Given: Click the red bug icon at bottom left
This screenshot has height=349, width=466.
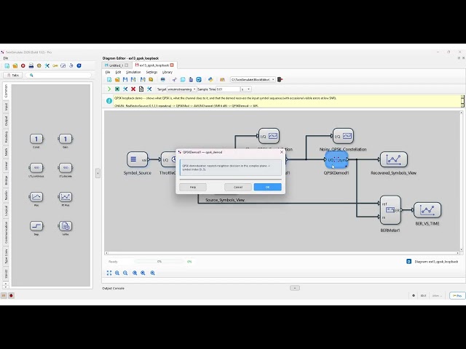Looking at the screenshot, I should (12, 296).
